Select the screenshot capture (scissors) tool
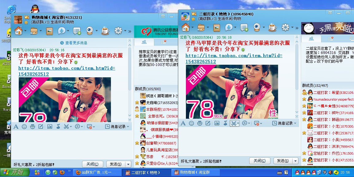Screen dimensions: 354x177 [x=66, y=126]
